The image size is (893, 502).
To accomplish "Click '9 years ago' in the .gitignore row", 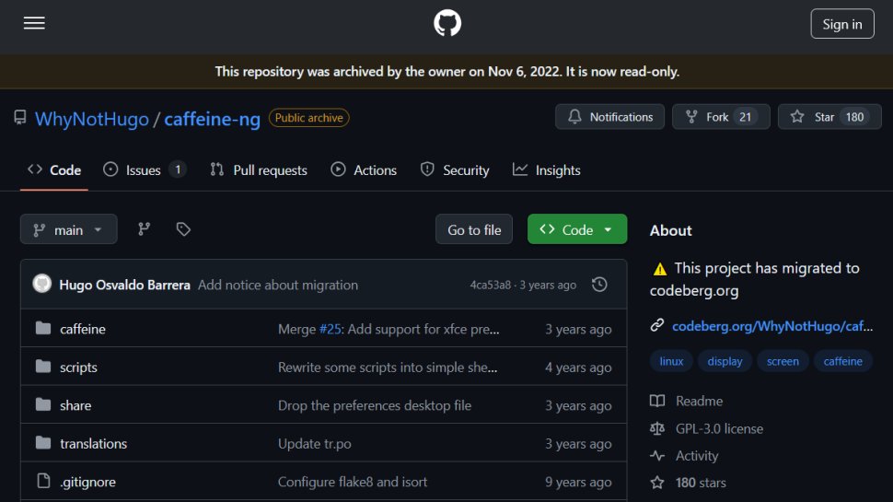I will (578, 482).
